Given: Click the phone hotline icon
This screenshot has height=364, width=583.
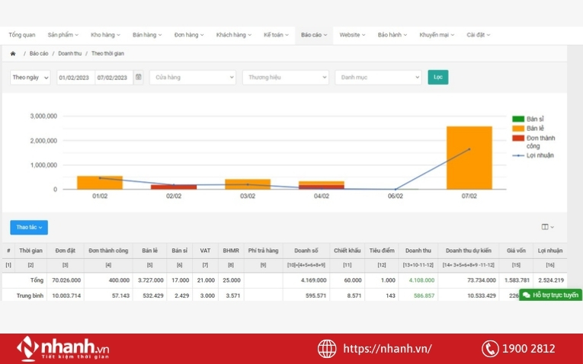Looking at the screenshot, I should click(490, 349).
